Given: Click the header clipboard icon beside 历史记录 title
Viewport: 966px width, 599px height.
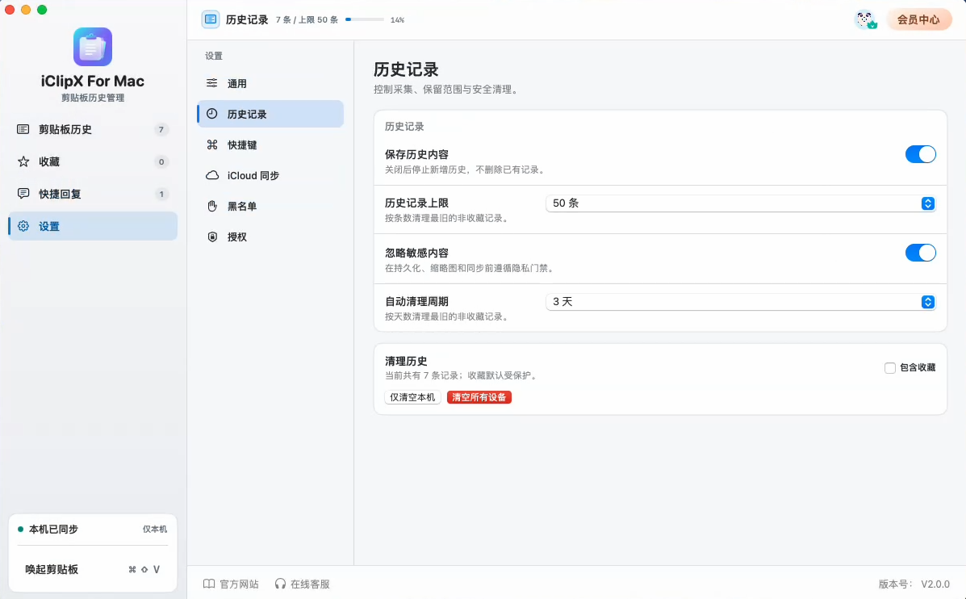Looking at the screenshot, I should coord(210,19).
